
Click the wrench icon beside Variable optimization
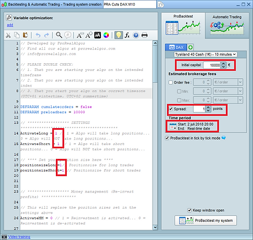[8, 17]
